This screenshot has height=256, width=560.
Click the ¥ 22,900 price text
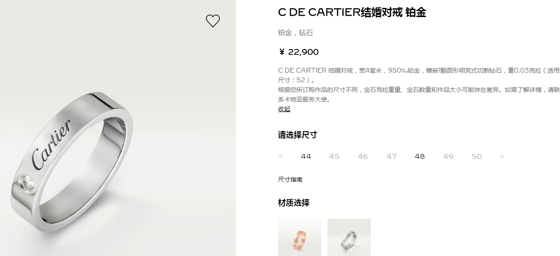coord(299,52)
